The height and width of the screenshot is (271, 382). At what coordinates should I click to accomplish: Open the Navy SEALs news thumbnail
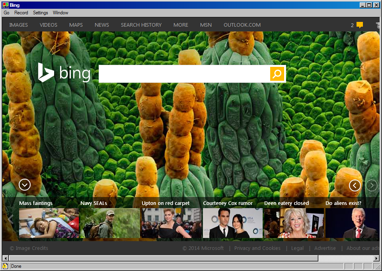click(x=110, y=223)
